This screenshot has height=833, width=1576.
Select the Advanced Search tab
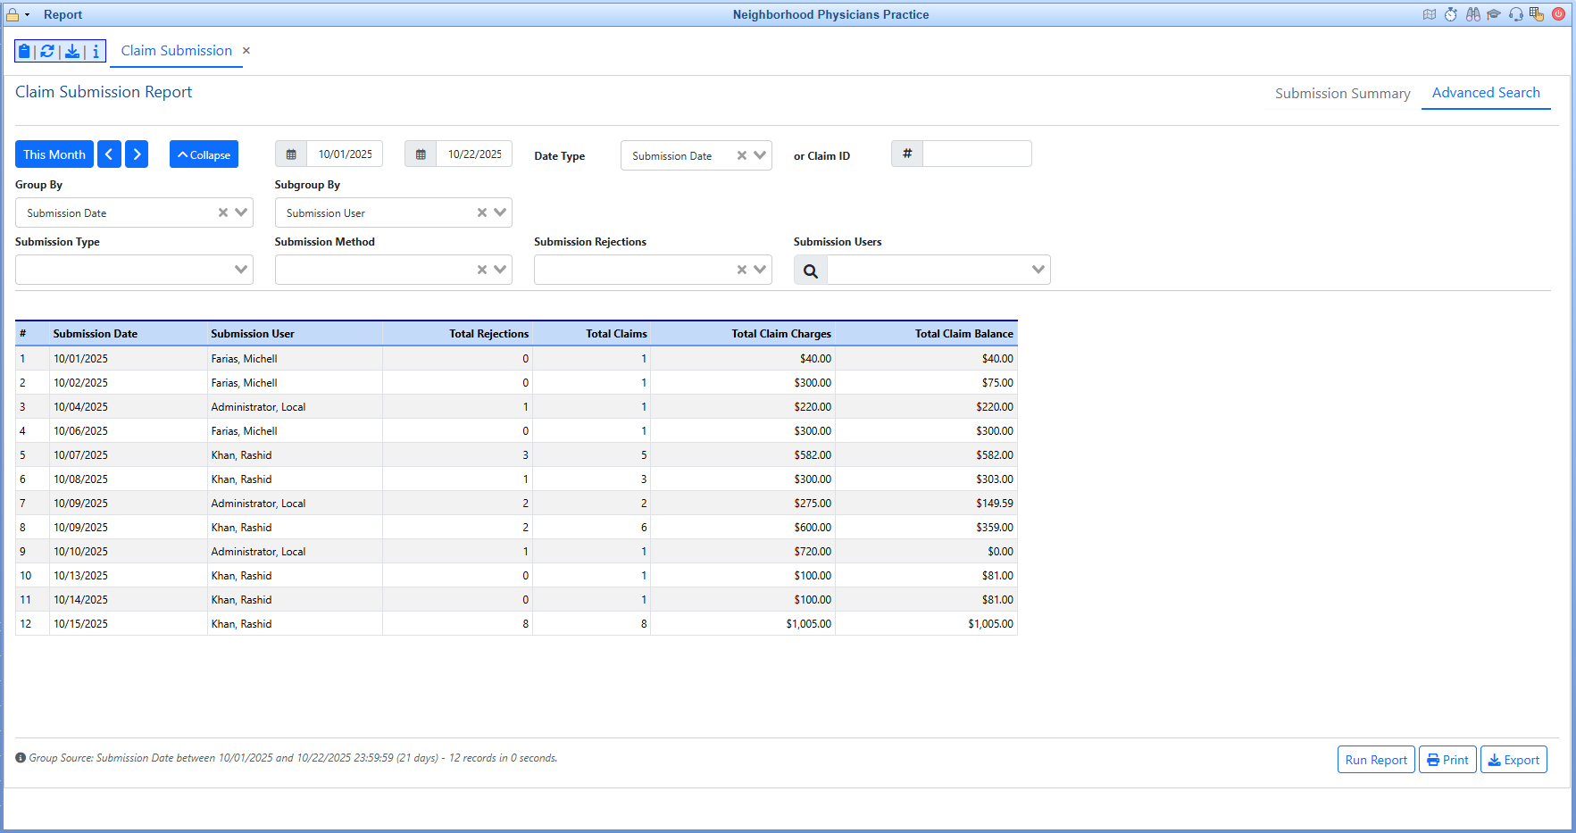1485,93
